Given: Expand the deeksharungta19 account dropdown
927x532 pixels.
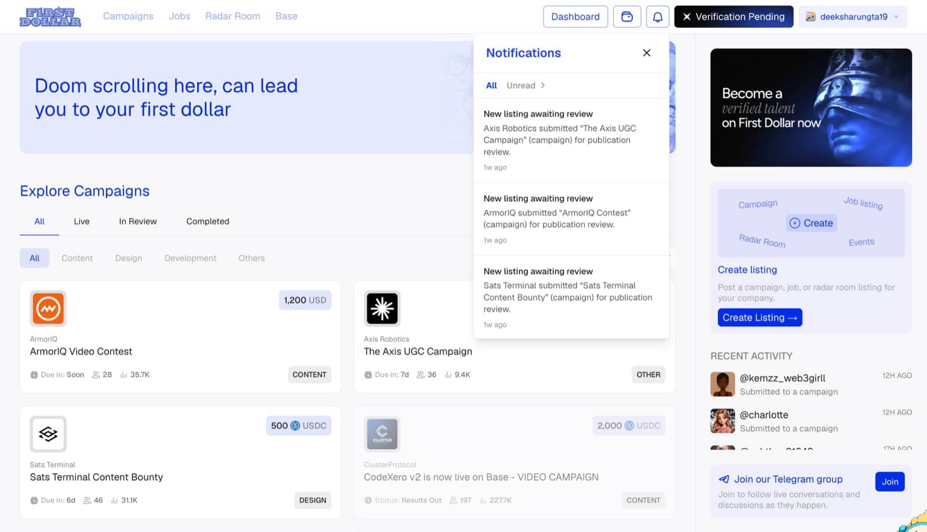Looking at the screenshot, I should [853, 17].
